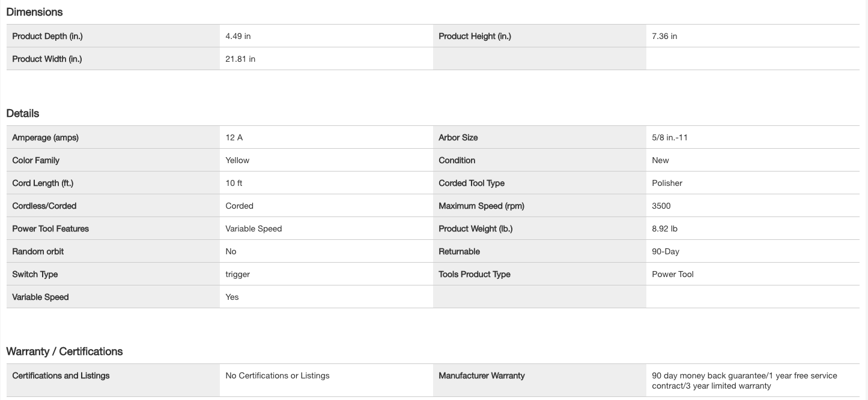Click the Details section heading
The width and height of the screenshot is (868, 400).
coord(23,113)
